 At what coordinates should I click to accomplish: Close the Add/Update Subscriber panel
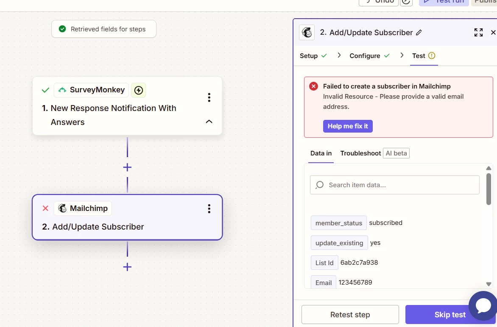point(493,32)
